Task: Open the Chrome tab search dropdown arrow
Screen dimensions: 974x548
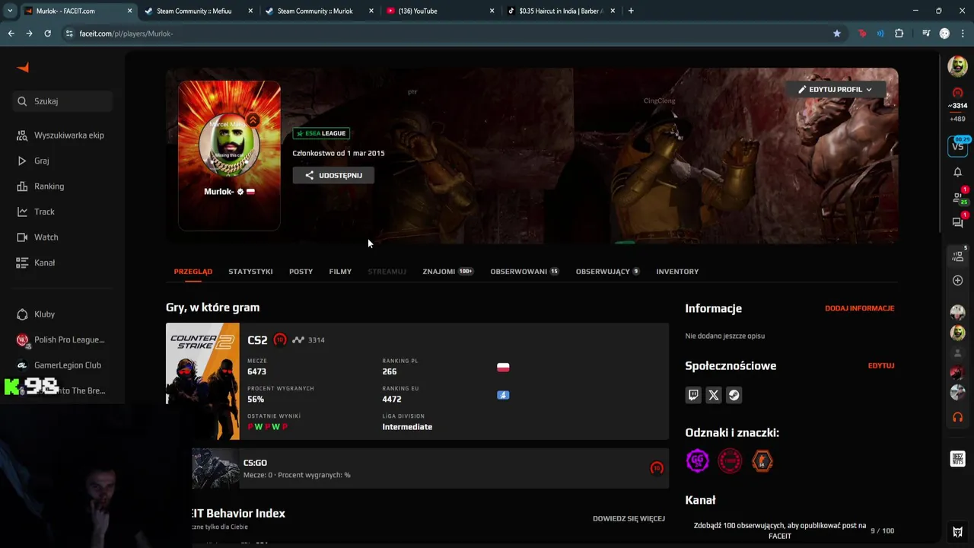Action: pyautogui.click(x=9, y=11)
